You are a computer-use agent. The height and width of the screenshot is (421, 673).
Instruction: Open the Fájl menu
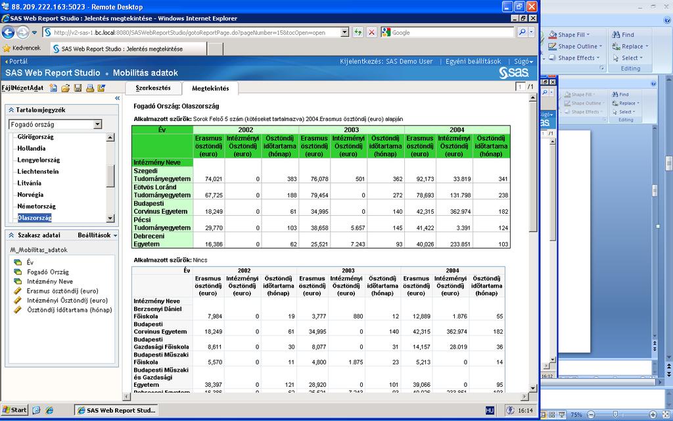[x=7, y=88]
